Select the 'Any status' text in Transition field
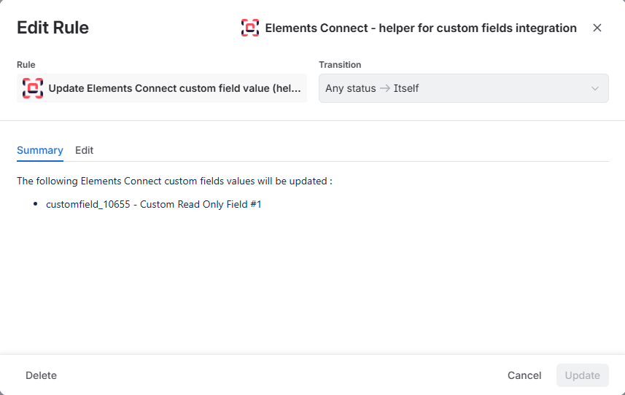625x395 pixels. [350, 88]
